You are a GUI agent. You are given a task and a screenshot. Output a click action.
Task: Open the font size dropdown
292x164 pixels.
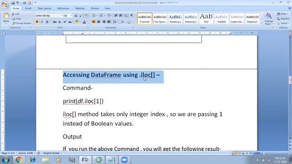71,16
